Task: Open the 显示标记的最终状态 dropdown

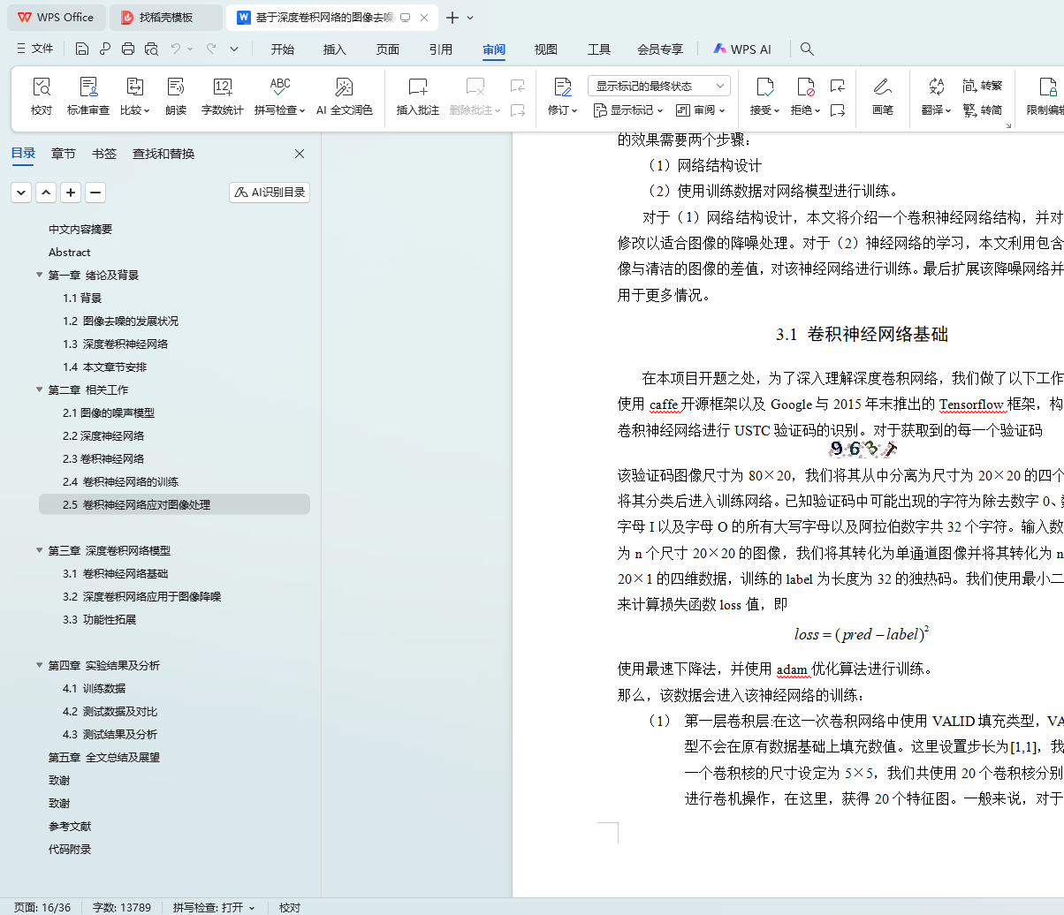Action: tap(660, 86)
